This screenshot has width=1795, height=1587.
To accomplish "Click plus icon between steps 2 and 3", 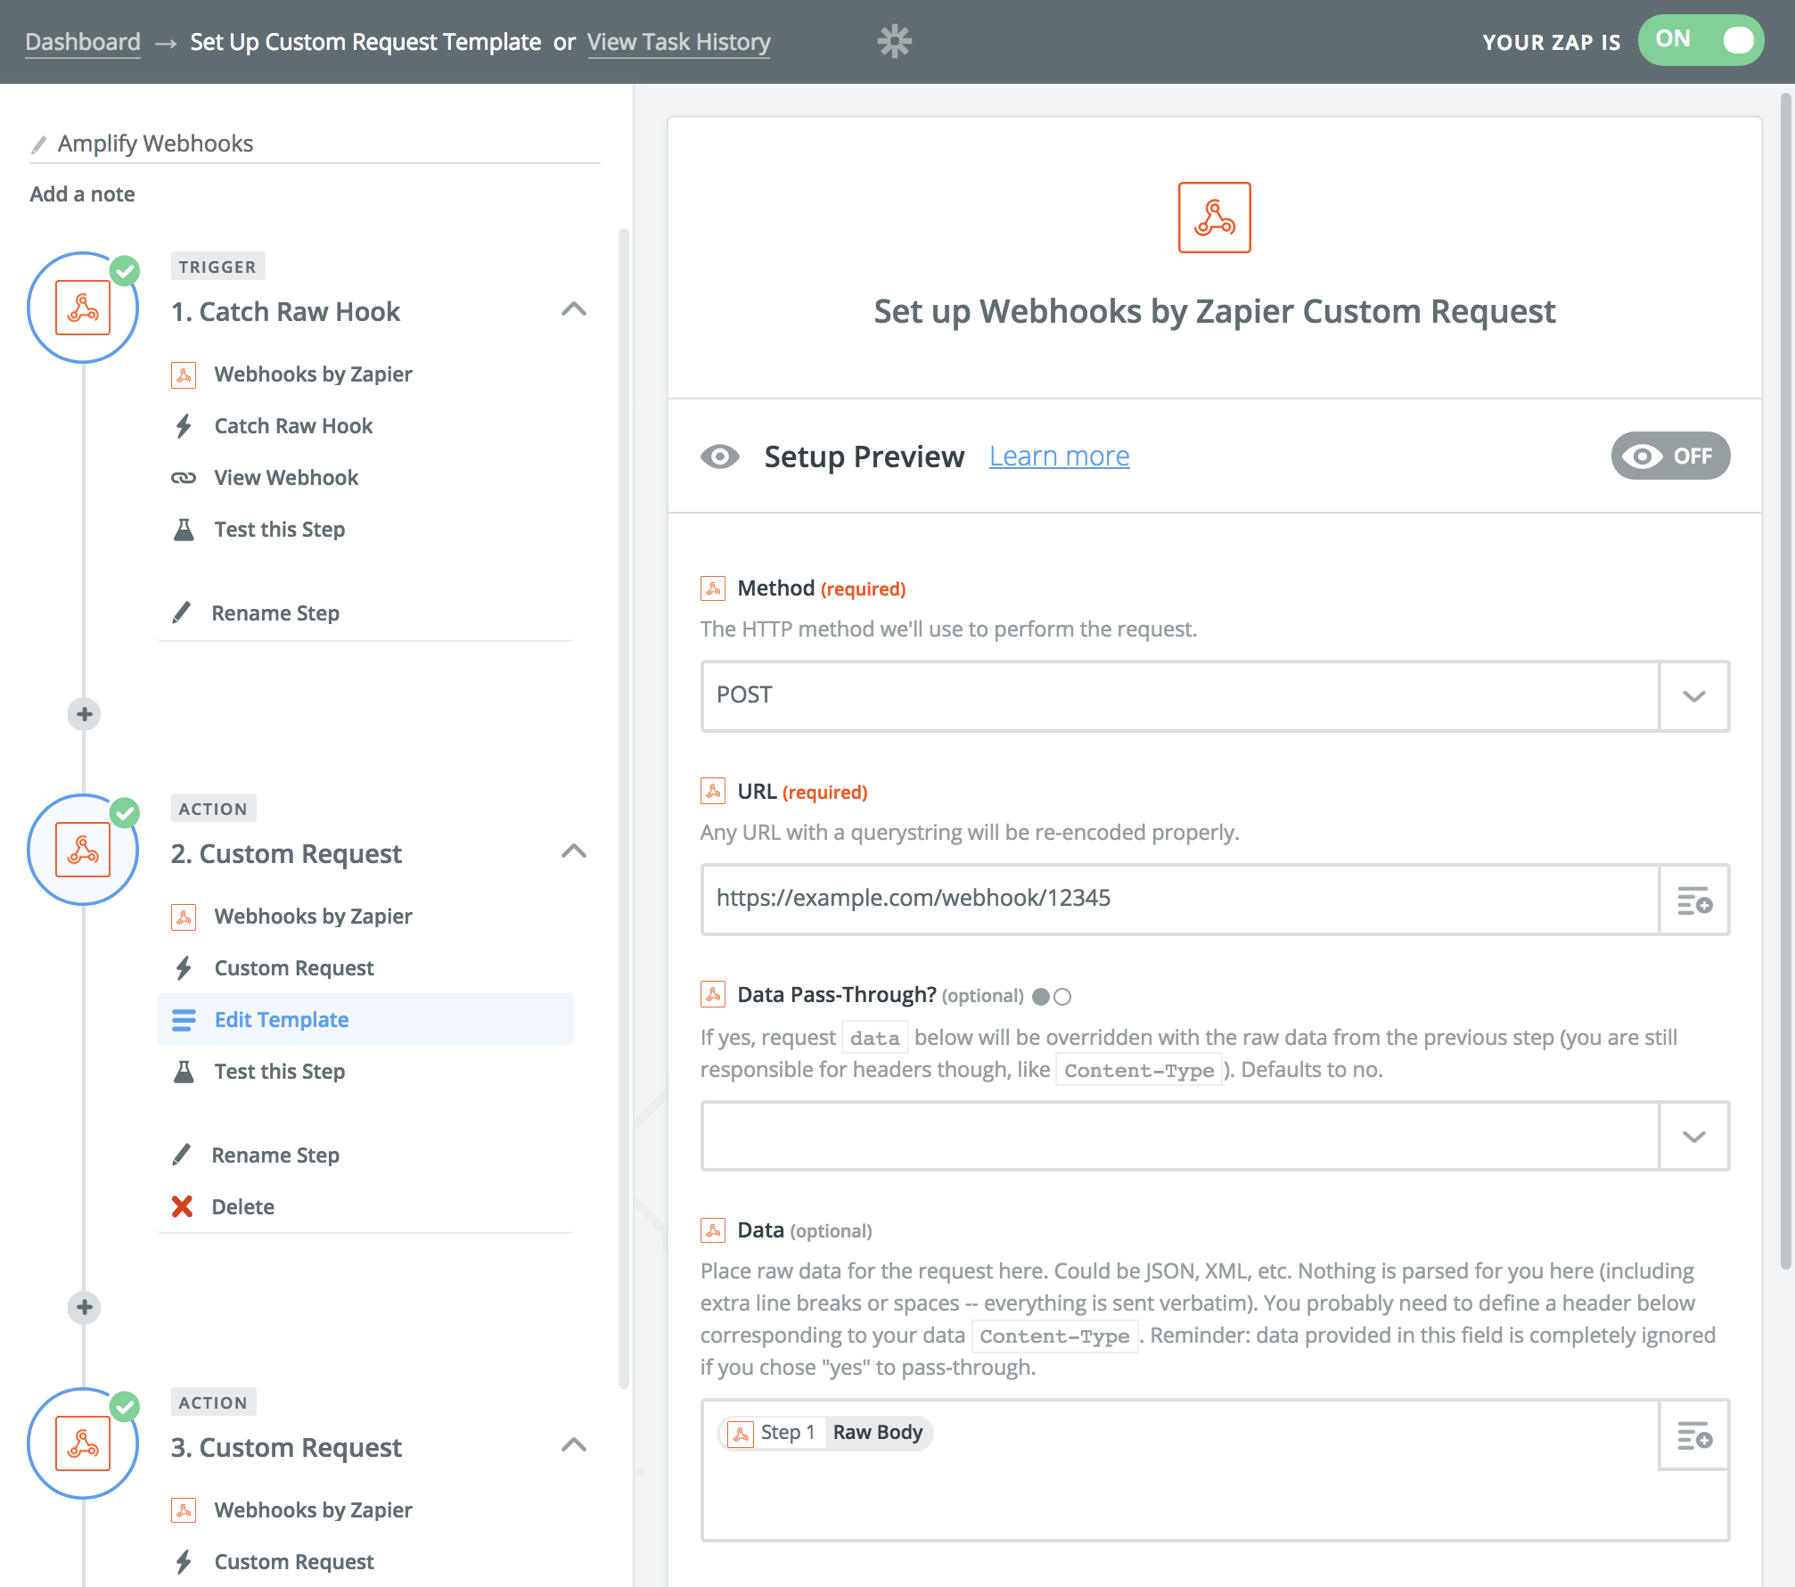I will tap(84, 1308).
